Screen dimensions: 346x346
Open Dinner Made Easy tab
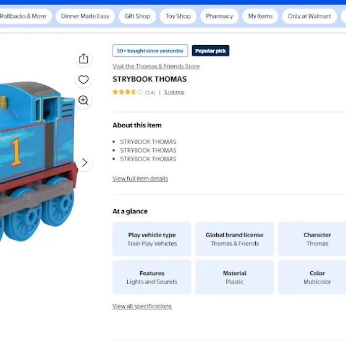pos(85,16)
